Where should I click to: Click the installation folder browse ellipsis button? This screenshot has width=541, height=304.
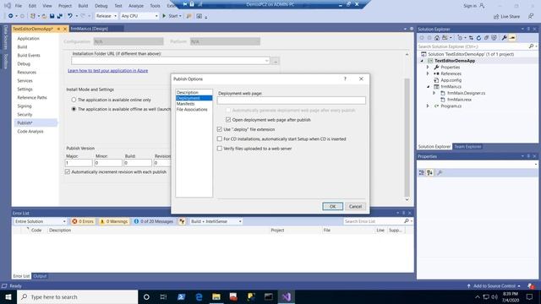coord(275,61)
